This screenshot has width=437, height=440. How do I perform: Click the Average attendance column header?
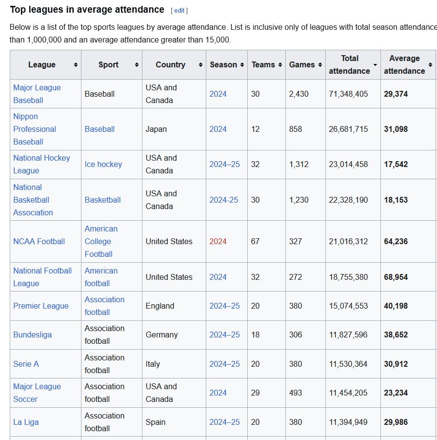pyautogui.click(x=408, y=65)
